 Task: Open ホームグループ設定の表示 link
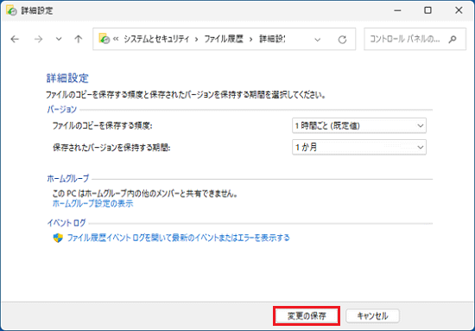92,203
